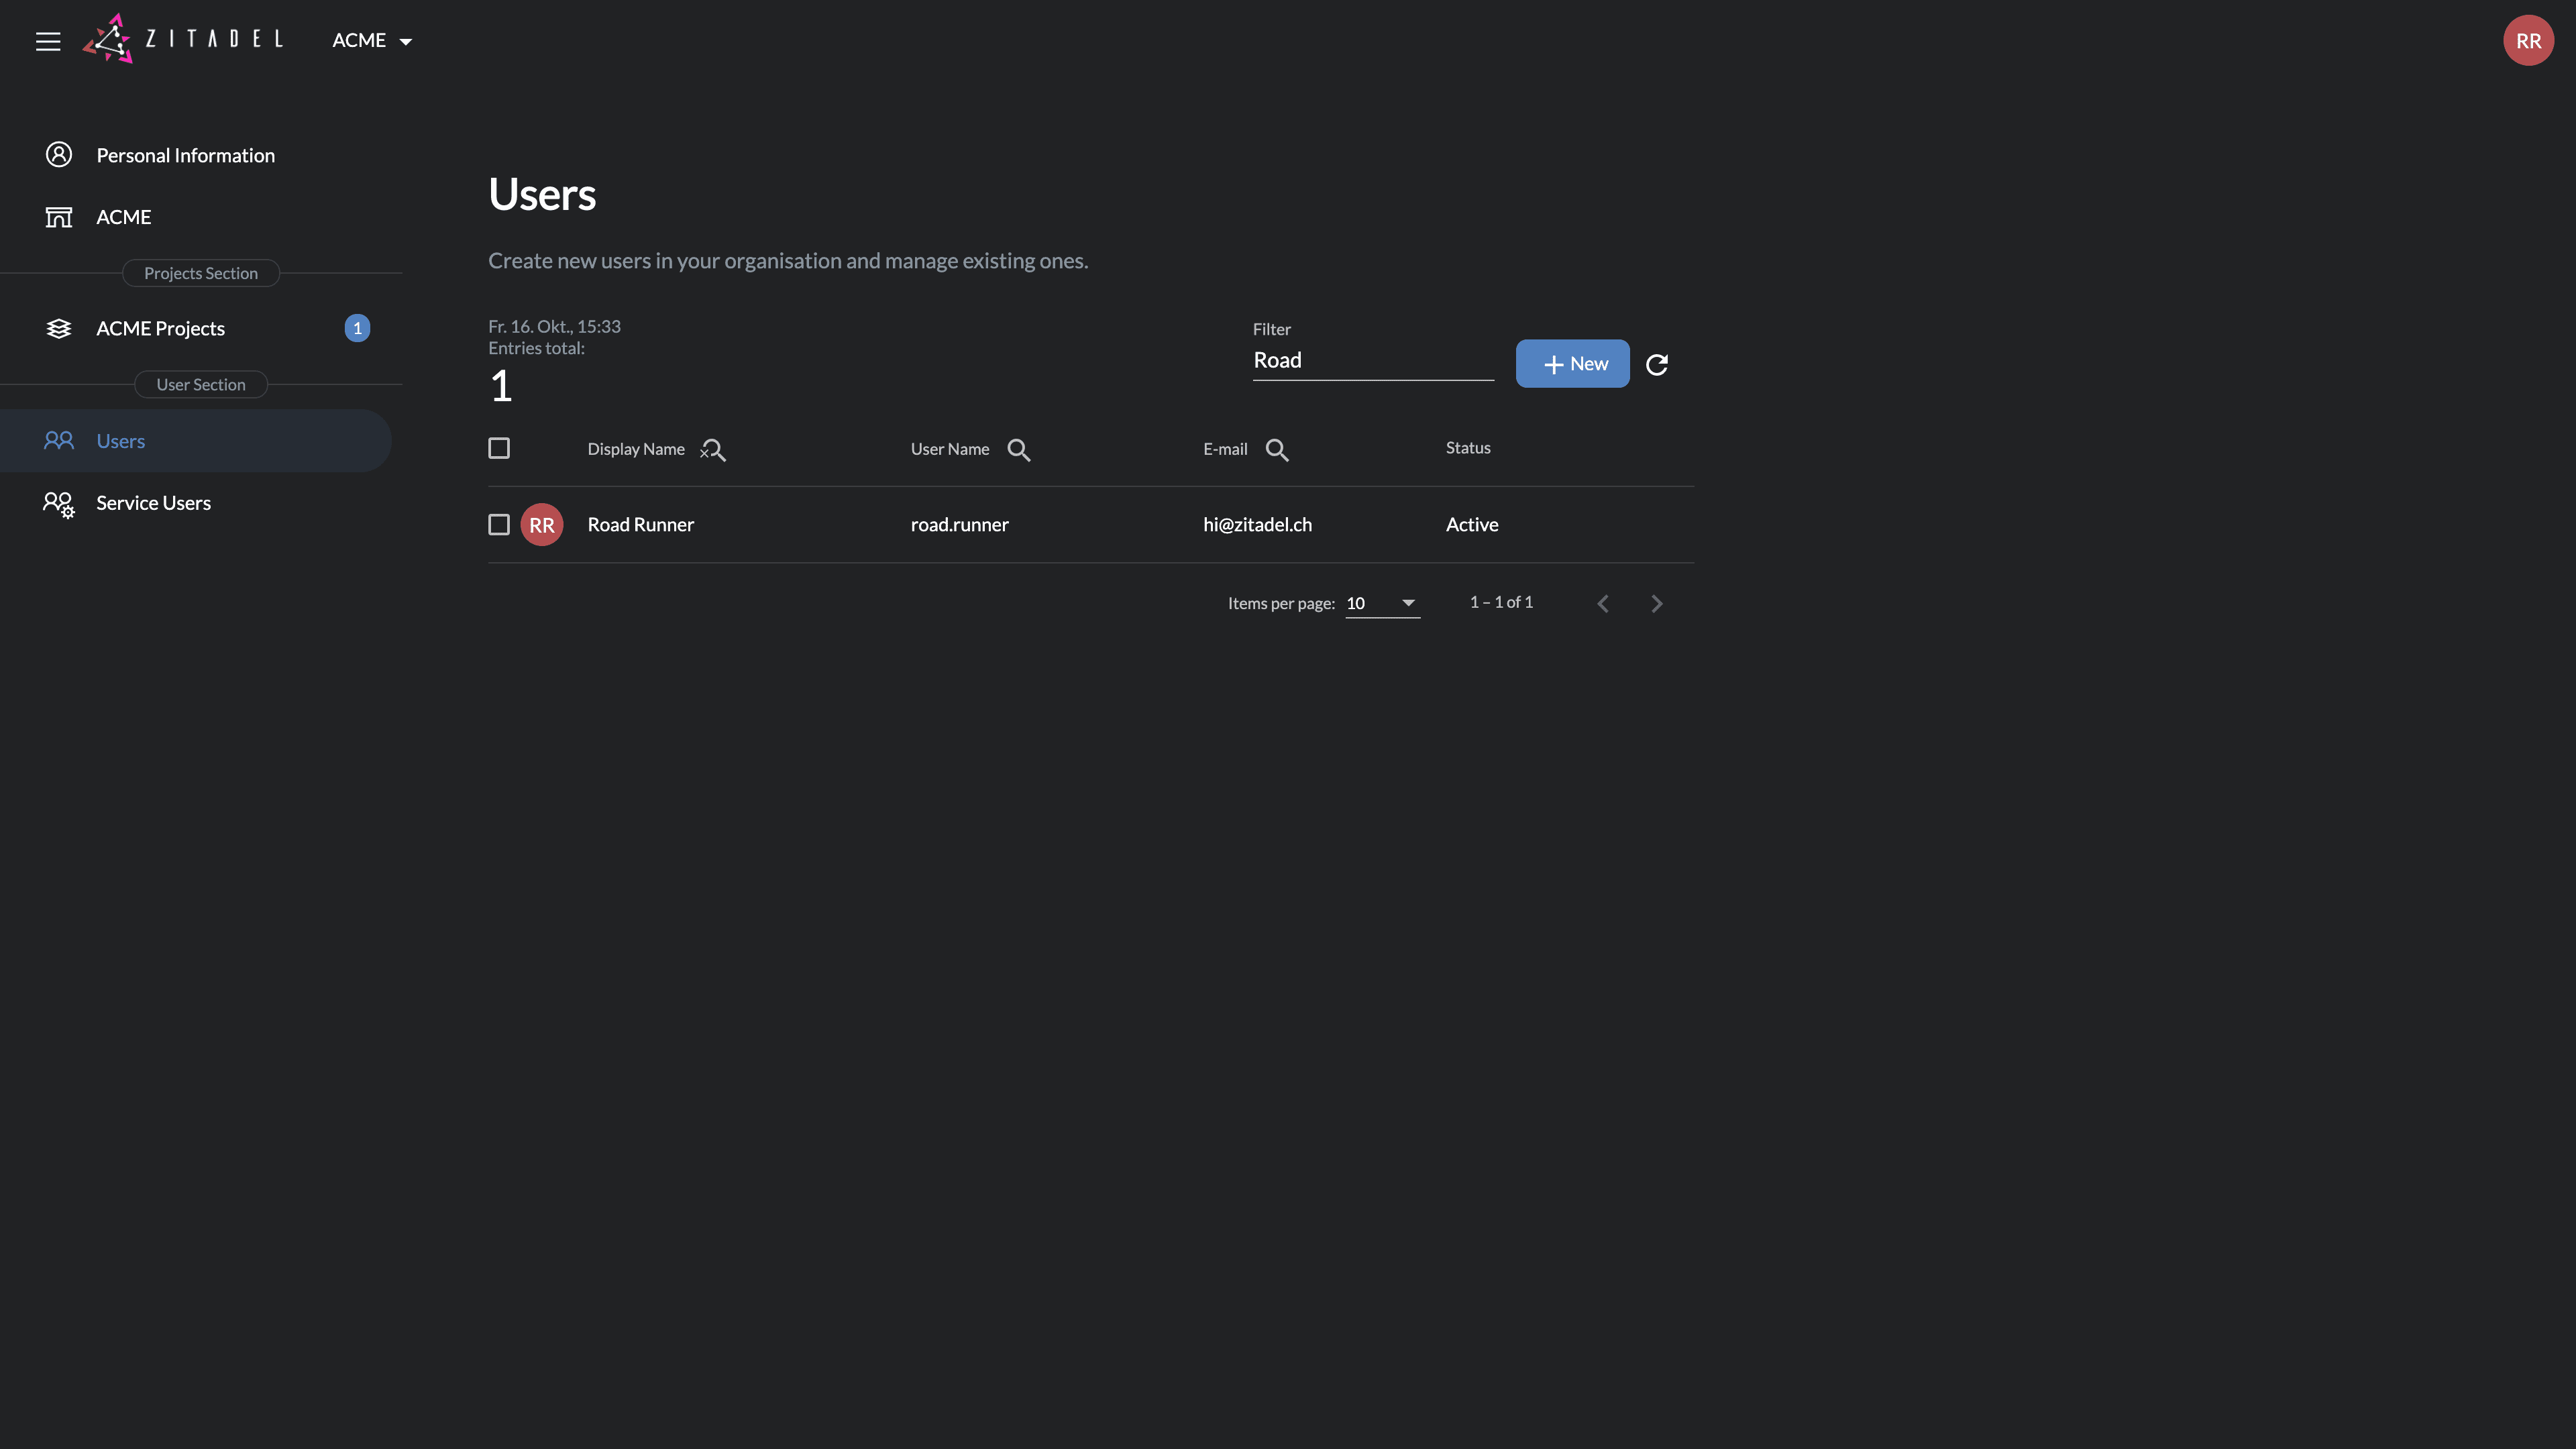
Task: Click the New user button
Action: [1572, 364]
